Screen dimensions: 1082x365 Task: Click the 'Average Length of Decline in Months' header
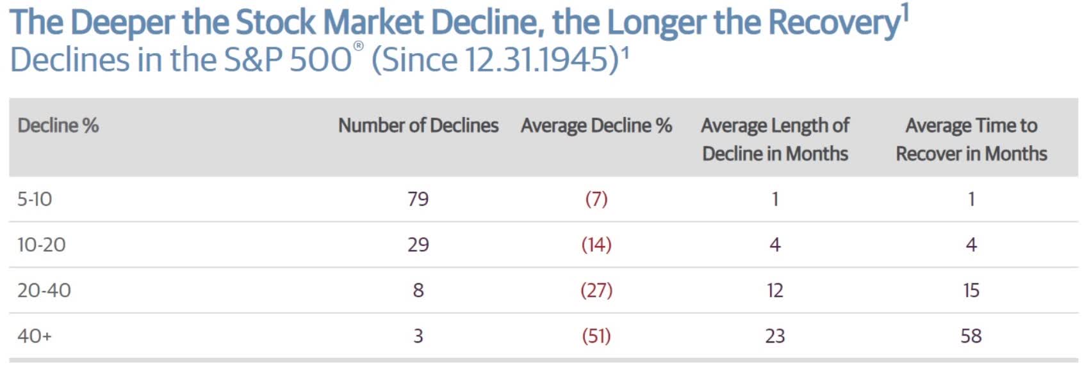pyautogui.click(x=775, y=139)
